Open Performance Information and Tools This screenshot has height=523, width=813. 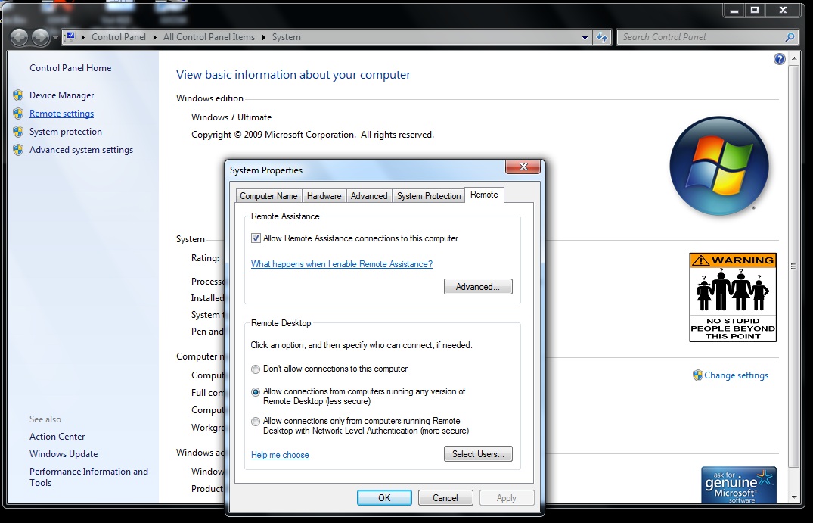88,477
